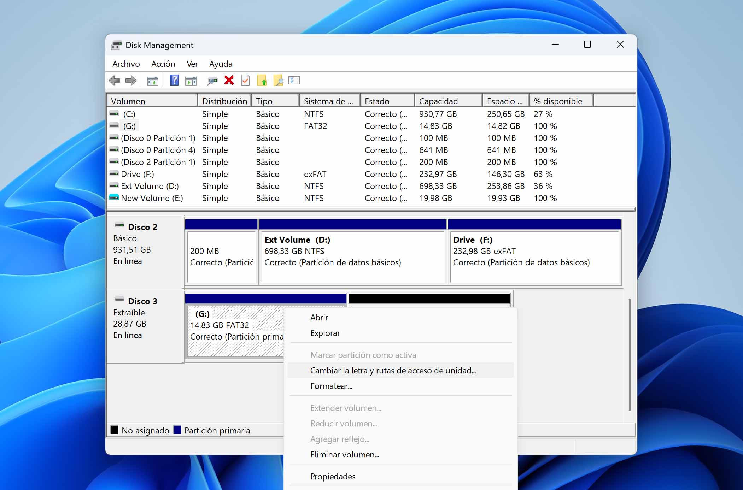This screenshot has width=743, height=490.
Task: Click the drive icon beside (C:) volume
Action: [114, 114]
